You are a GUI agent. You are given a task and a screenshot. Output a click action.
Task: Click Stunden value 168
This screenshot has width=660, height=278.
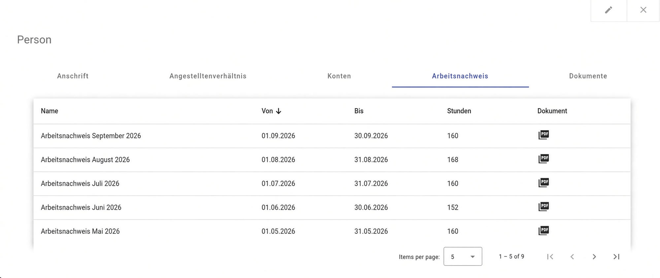pos(452,160)
